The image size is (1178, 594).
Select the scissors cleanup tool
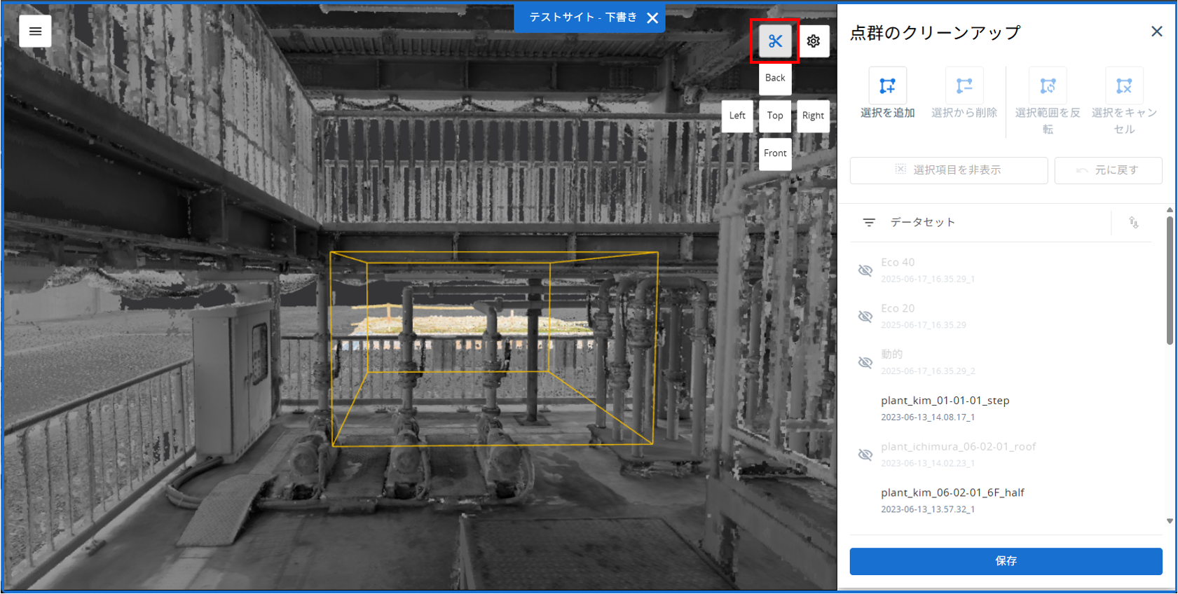pyautogui.click(x=775, y=41)
